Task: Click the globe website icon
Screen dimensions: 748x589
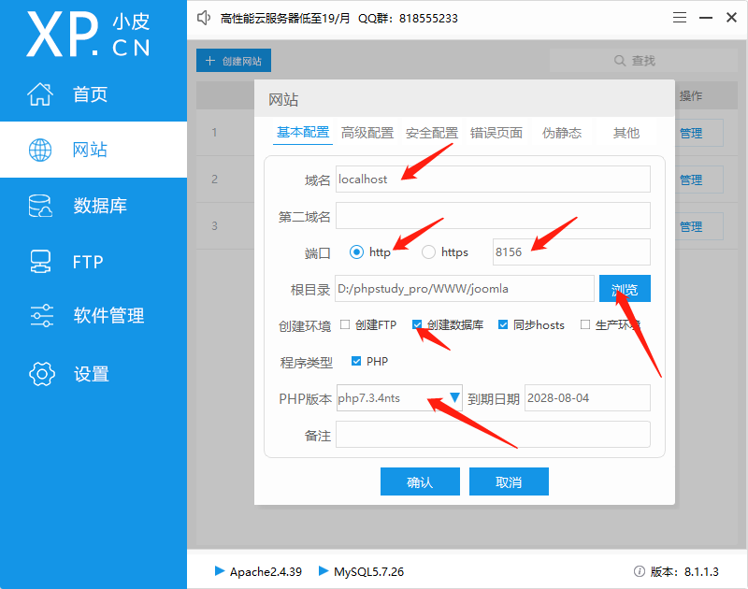Action: pos(40,150)
